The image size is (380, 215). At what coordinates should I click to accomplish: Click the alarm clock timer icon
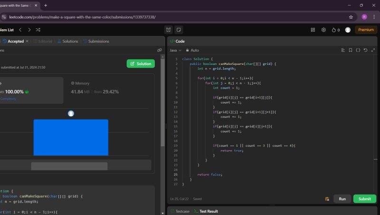[x=168, y=30]
